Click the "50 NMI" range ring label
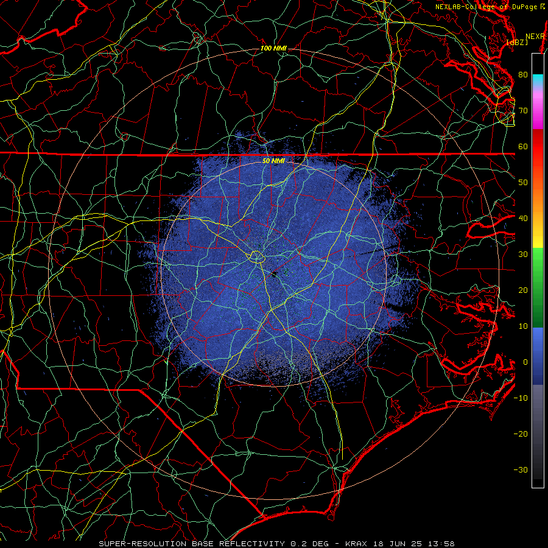The height and width of the screenshot is (548, 548). (x=273, y=161)
